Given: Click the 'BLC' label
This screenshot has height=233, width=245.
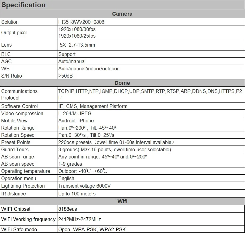Looking at the screenshot, I should [6, 54].
